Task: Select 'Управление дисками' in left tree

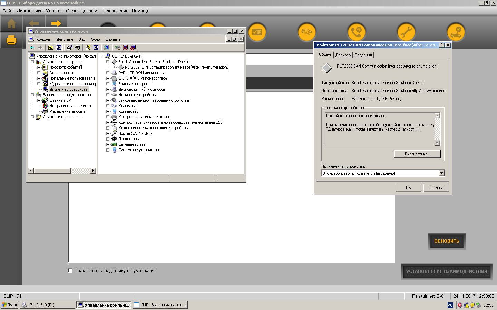Action: click(x=68, y=112)
